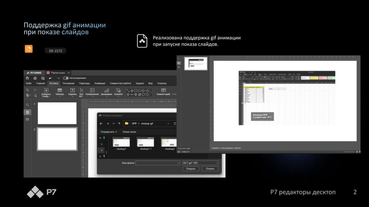Switch to the Анимация ribbon tab
The height and width of the screenshot is (207, 369).
pyautogui.click(x=100, y=83)
